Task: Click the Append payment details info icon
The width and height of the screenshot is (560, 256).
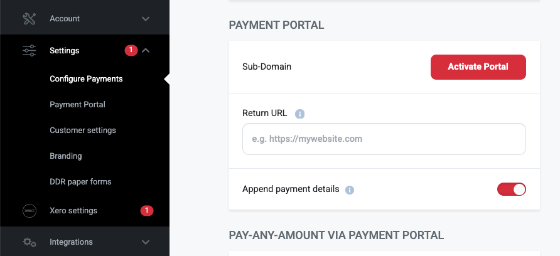Action: (350, 189)
